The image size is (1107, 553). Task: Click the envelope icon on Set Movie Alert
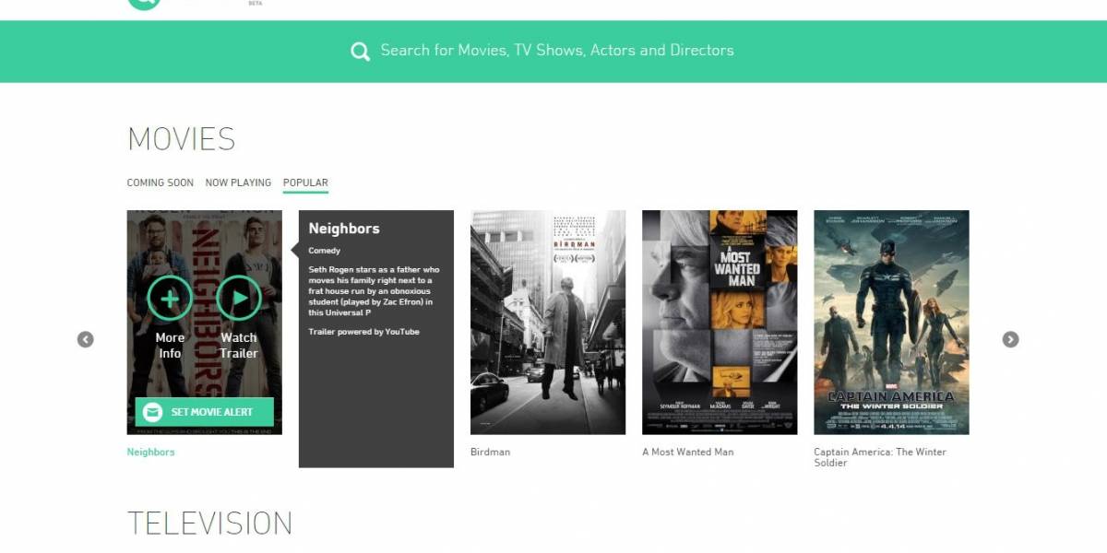point(153,412)
